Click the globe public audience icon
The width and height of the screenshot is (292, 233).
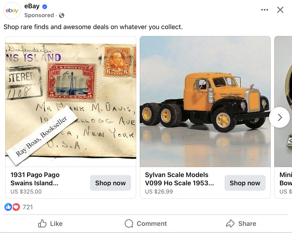coord(61,15)
